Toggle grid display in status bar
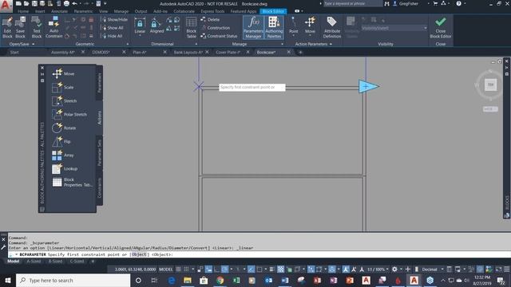This screenshot has width=511, height=287. [x=178, y=269]
